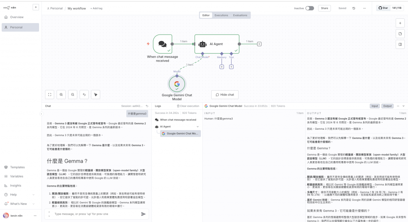This screenshot has height=222, width=408.
Task: Select the AI Agent log row
Action: pos(177,127)
